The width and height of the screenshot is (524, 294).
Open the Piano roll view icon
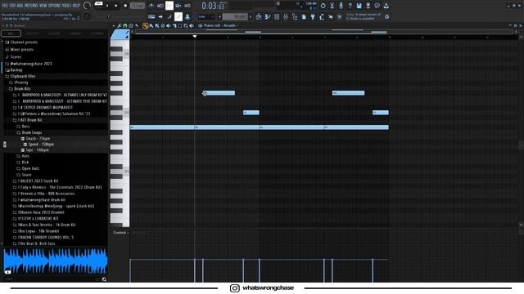point(268,16)
